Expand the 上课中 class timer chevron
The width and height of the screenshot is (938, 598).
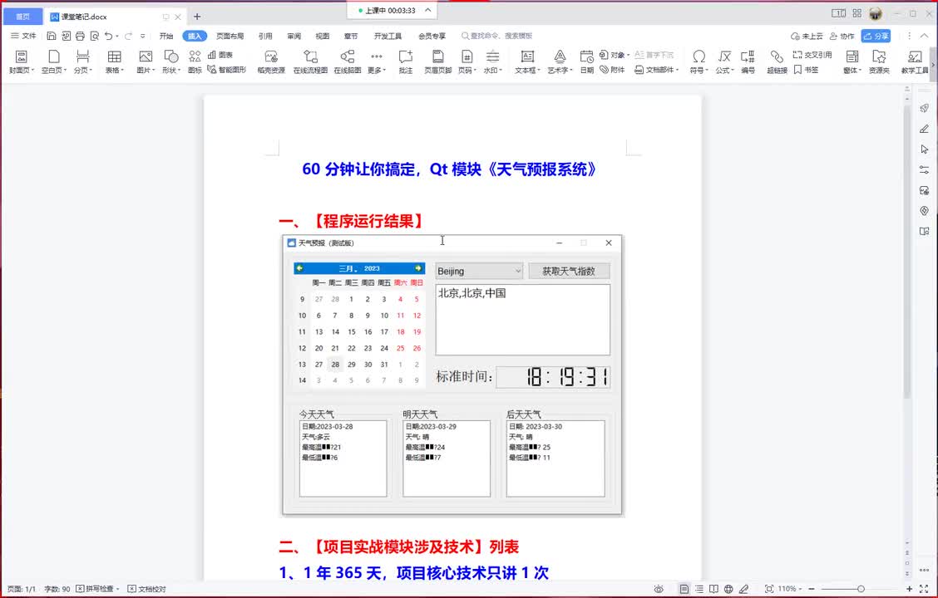tap(427, 10)
